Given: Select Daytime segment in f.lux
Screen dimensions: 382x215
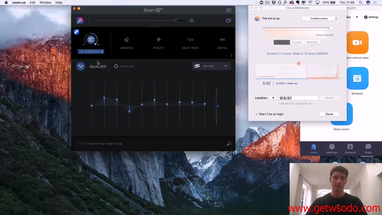Looking at the screenshot, I should [x=282, y=42].
